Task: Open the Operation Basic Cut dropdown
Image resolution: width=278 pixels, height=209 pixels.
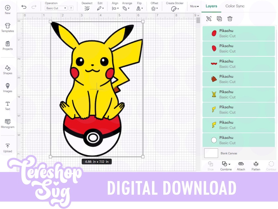Action: [56, 8]
